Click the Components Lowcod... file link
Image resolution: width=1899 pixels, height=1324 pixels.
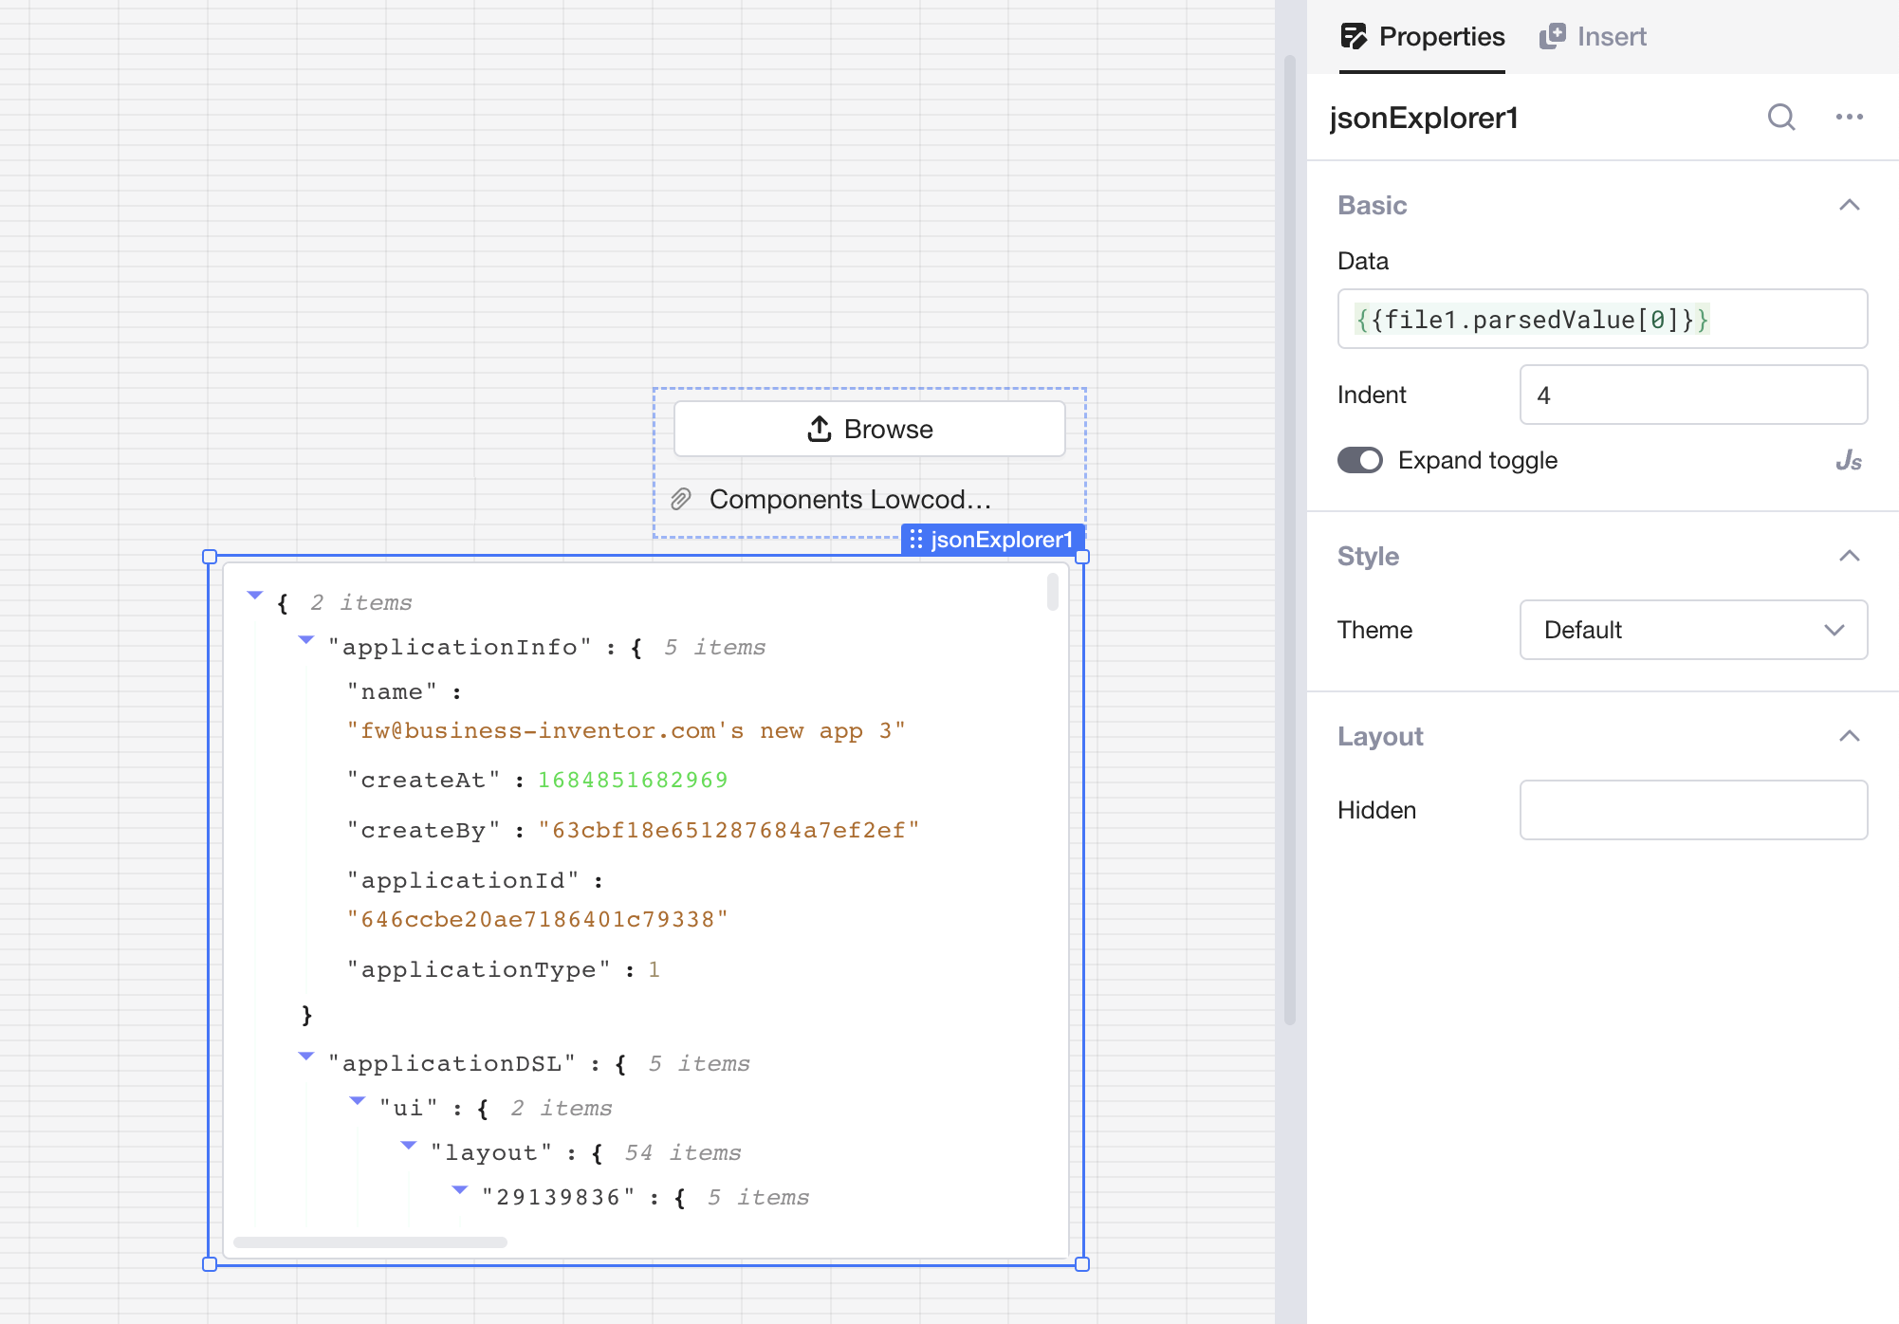pos(849,499)
